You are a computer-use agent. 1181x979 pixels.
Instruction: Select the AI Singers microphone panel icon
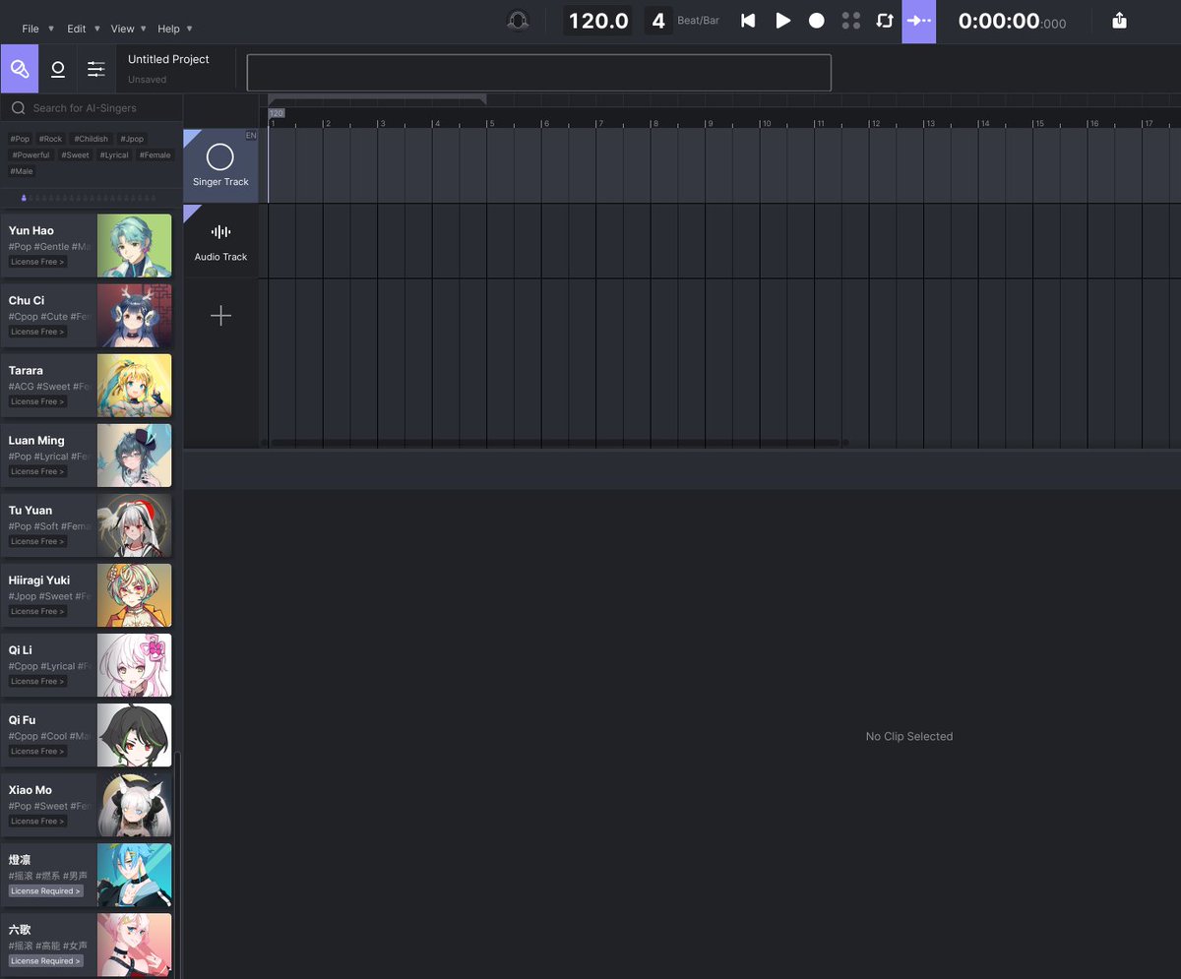tap(19, 68)
